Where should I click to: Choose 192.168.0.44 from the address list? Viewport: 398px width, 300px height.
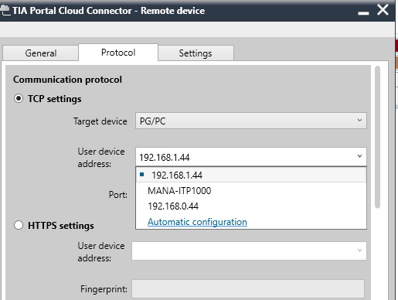pos(173,206)
